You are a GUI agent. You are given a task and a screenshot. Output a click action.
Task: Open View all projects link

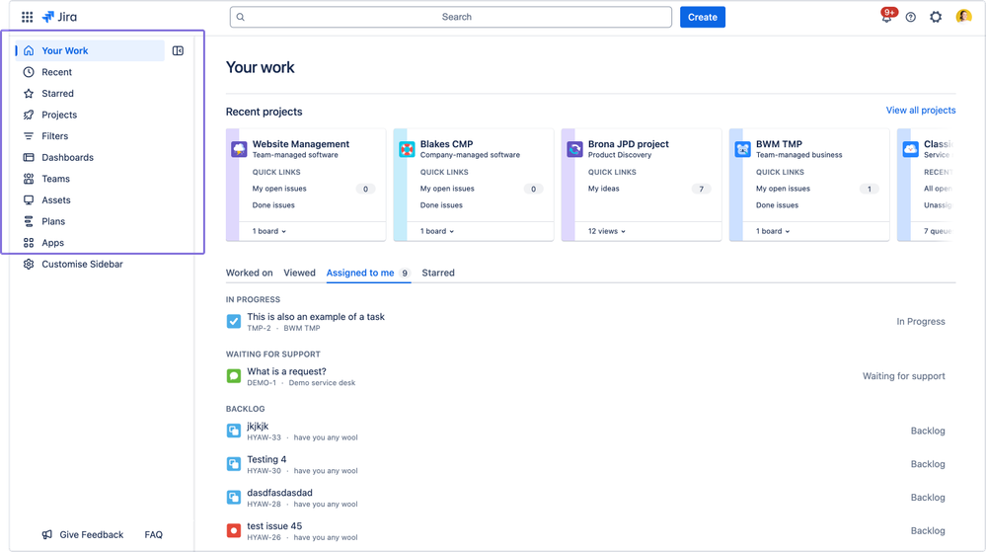tap(921, 111)
